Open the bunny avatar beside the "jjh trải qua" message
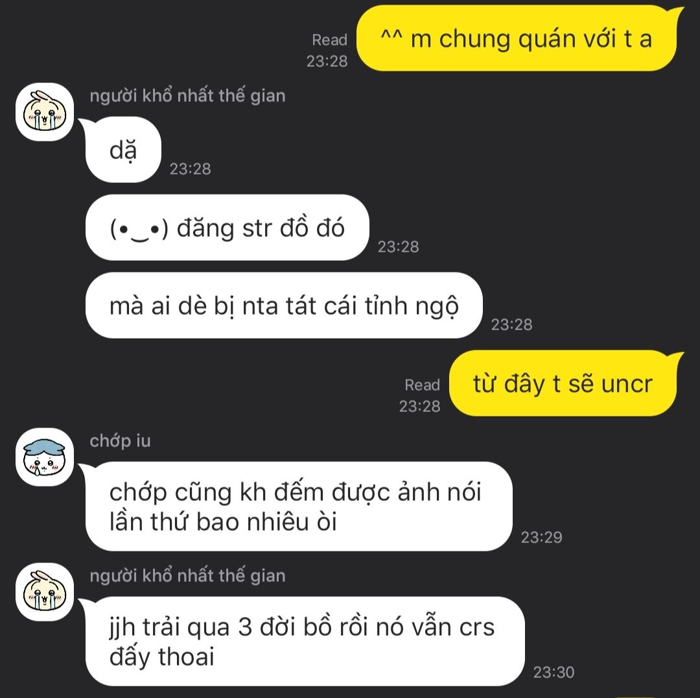Image resolution: width=700 pixels, height=698 pixels. (x=45, y=592)
